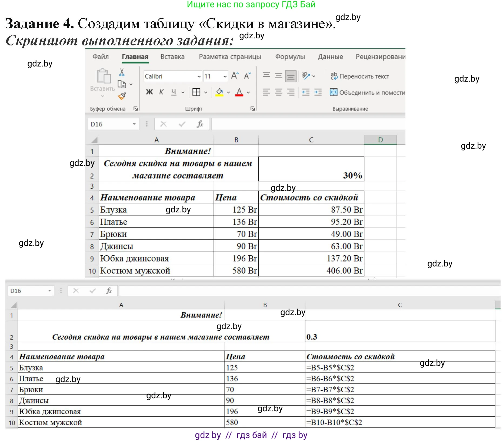
Task: Select the Cut (scissors) tool
Action: tap(122, 72)
